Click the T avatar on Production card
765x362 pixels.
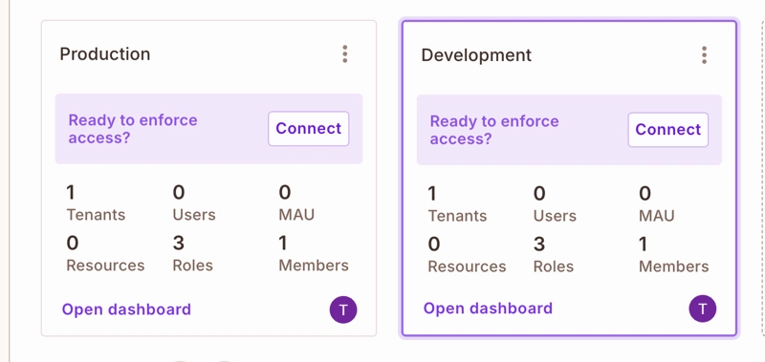click(x=343, y=309)
